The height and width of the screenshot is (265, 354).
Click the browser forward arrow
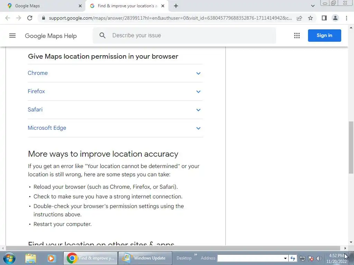tap(19, 18)
